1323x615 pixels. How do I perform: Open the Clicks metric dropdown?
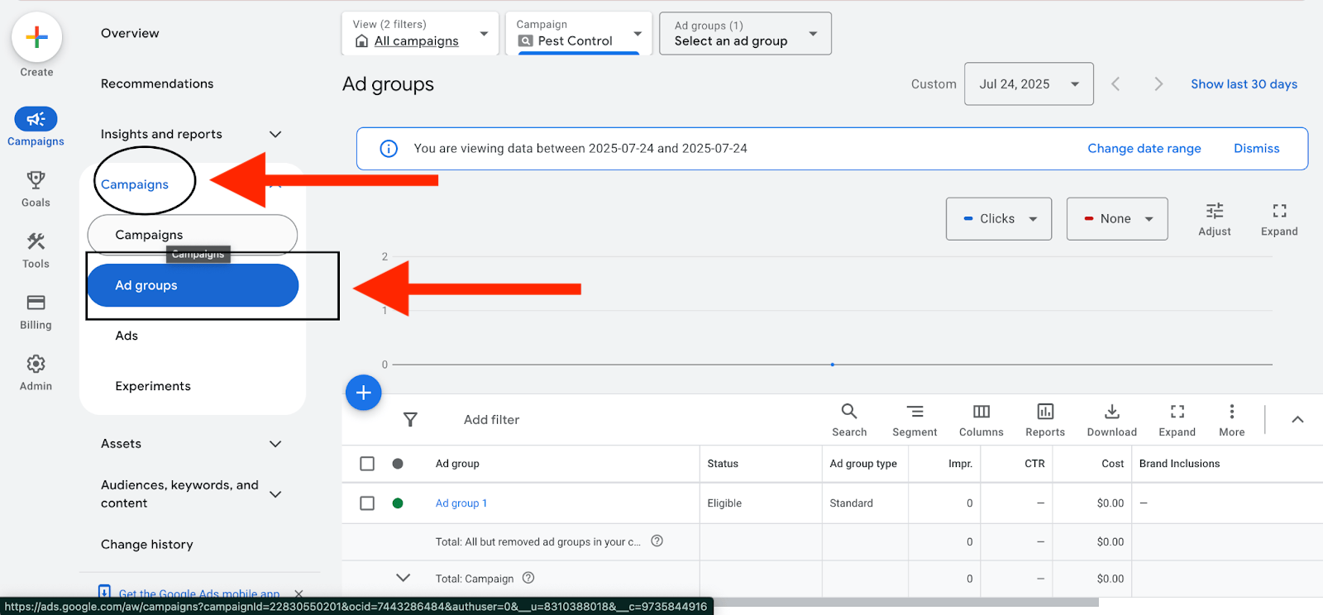(x=998, y=219)
